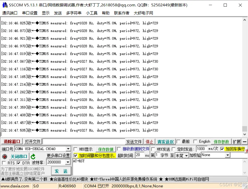248x189 pixels.
Task: Click the log line timestamped 02:16:47.262
Action: (x=80, y=92)
